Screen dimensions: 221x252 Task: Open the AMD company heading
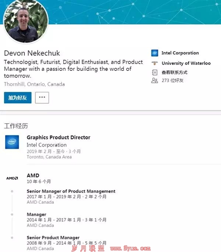(x=33, y=175)
